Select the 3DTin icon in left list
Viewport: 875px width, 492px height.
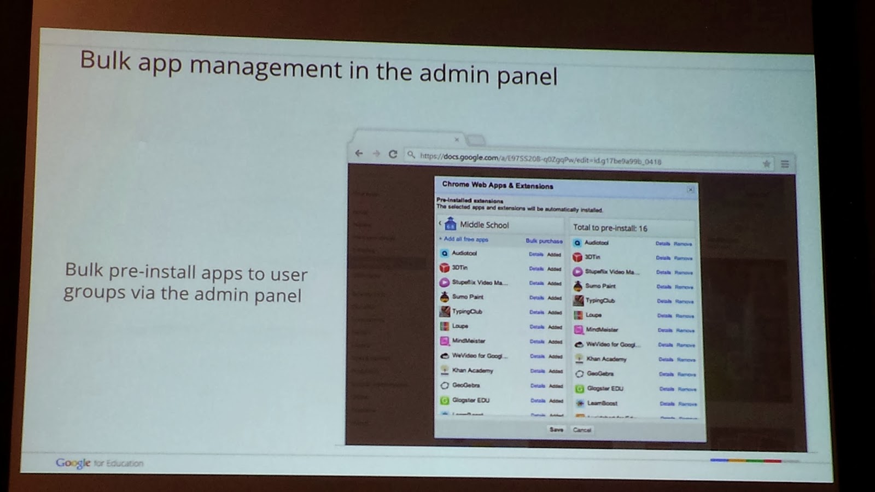(445, 268)
